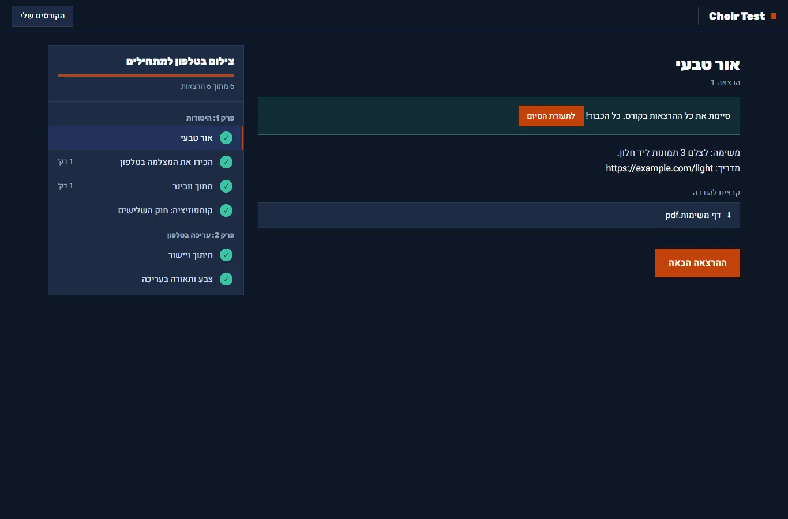Screen dimensions: 788x519
Task: Download the file דף משימות.pdf
Action: [499, 215]
